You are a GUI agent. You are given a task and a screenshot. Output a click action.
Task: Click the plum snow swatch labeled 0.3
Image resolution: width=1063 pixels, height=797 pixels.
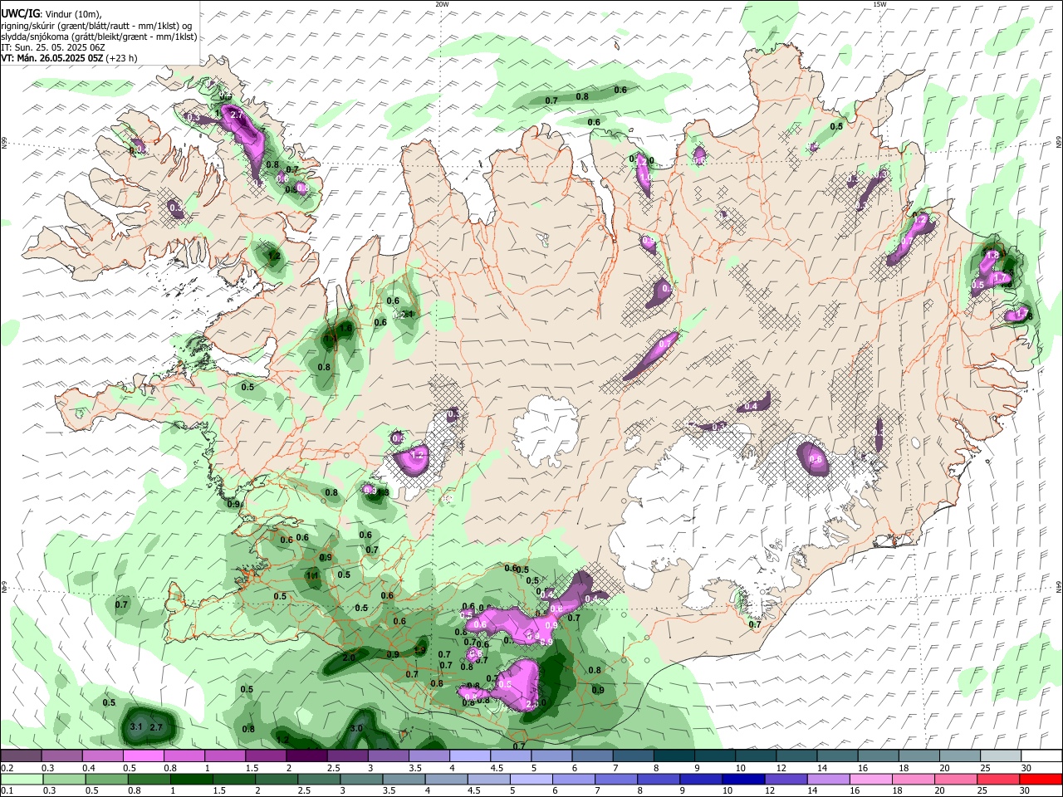tap(61, 756)
